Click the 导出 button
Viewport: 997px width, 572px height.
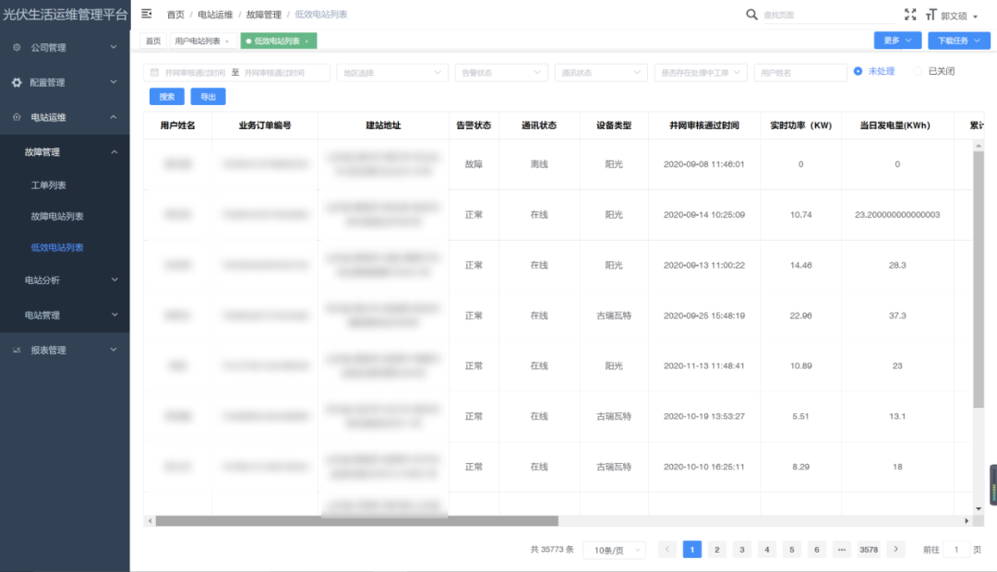pos(208,97)
